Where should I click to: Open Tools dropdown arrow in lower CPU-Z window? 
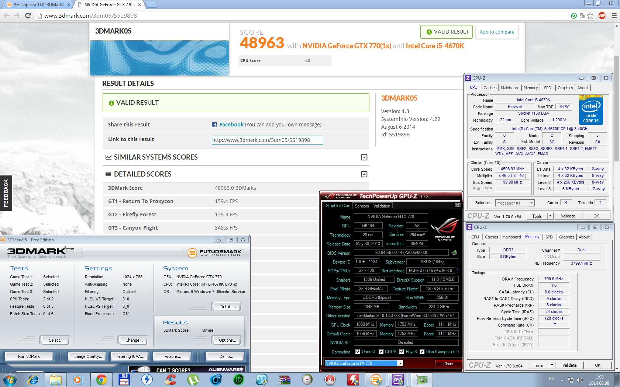click(x=552, y=365)
